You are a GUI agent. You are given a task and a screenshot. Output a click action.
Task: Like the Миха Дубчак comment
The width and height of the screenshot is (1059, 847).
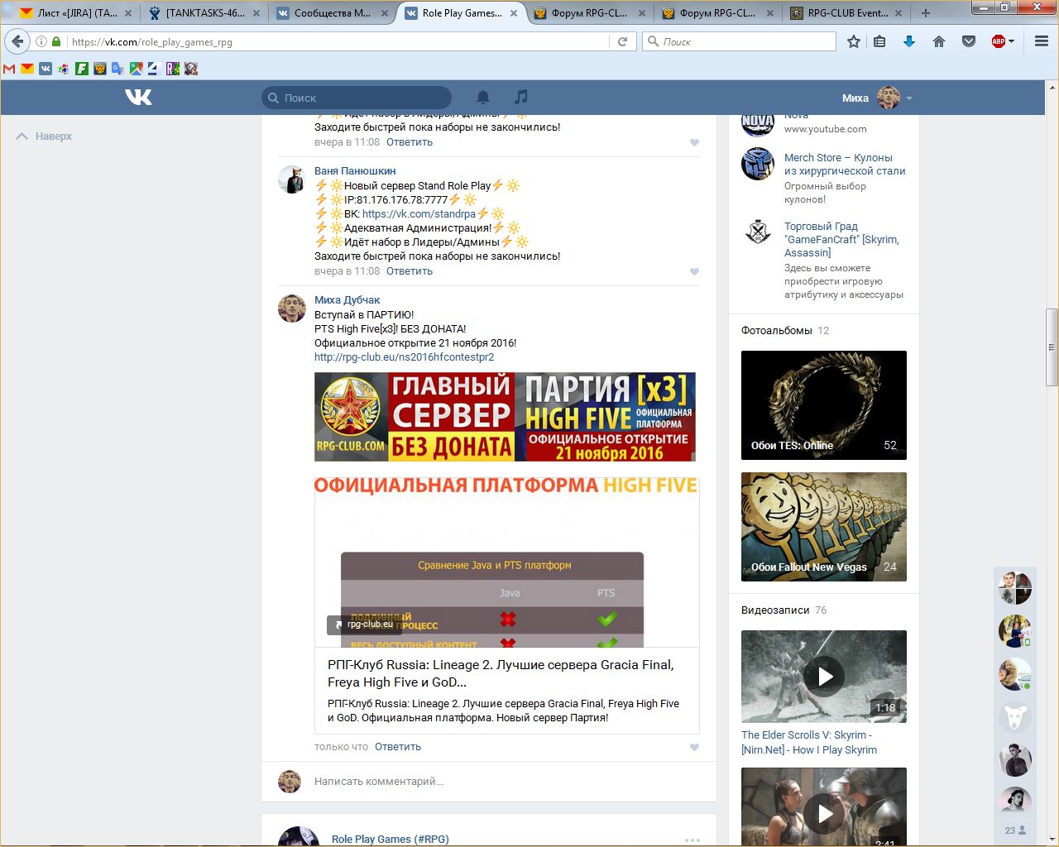click(694, 747)
